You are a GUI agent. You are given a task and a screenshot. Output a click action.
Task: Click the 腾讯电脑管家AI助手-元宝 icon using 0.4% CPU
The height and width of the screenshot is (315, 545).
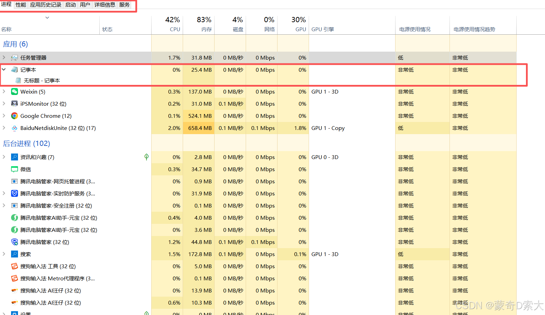pos(15,218)
